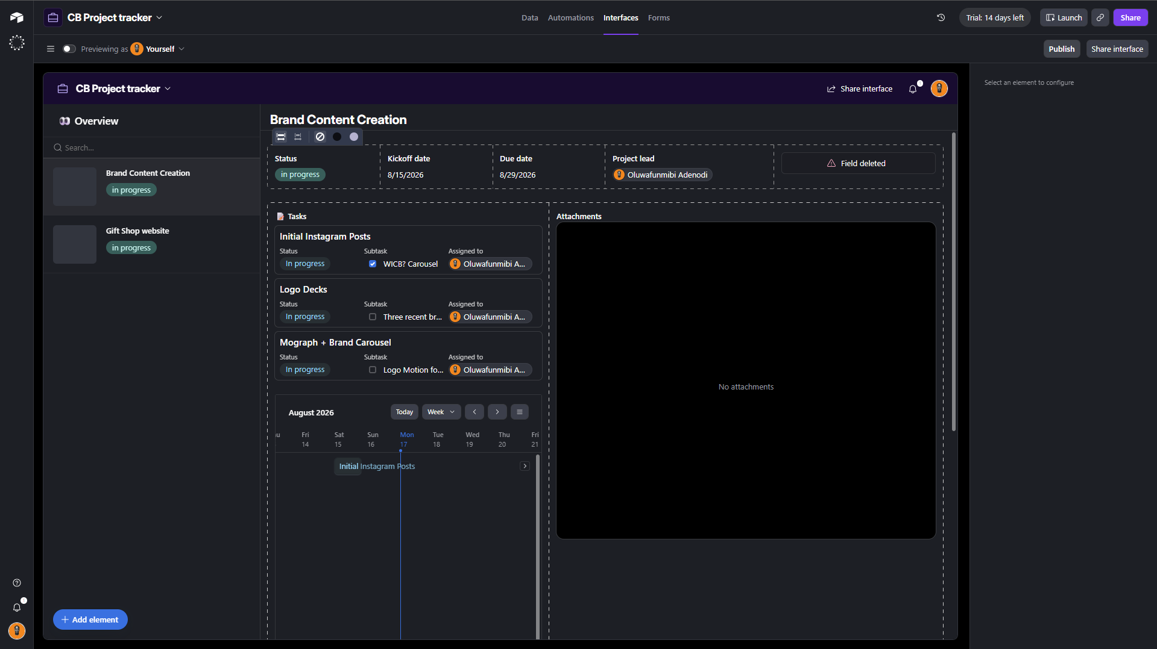
Task: Click the in progress status pill under Status
Action: (x=300, y=175)
